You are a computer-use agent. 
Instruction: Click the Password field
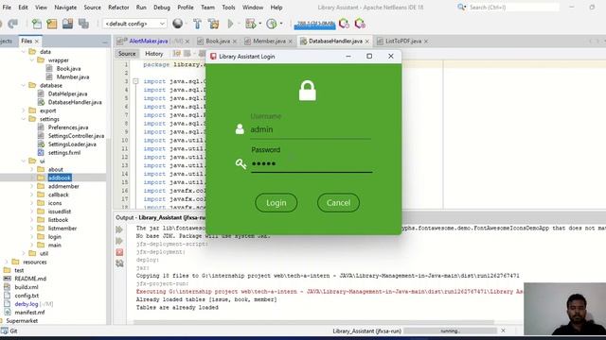pyautogui.click(x=312, y=163)
